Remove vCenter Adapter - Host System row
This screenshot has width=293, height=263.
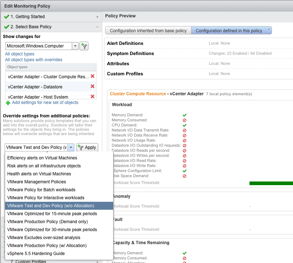point(92,96)
